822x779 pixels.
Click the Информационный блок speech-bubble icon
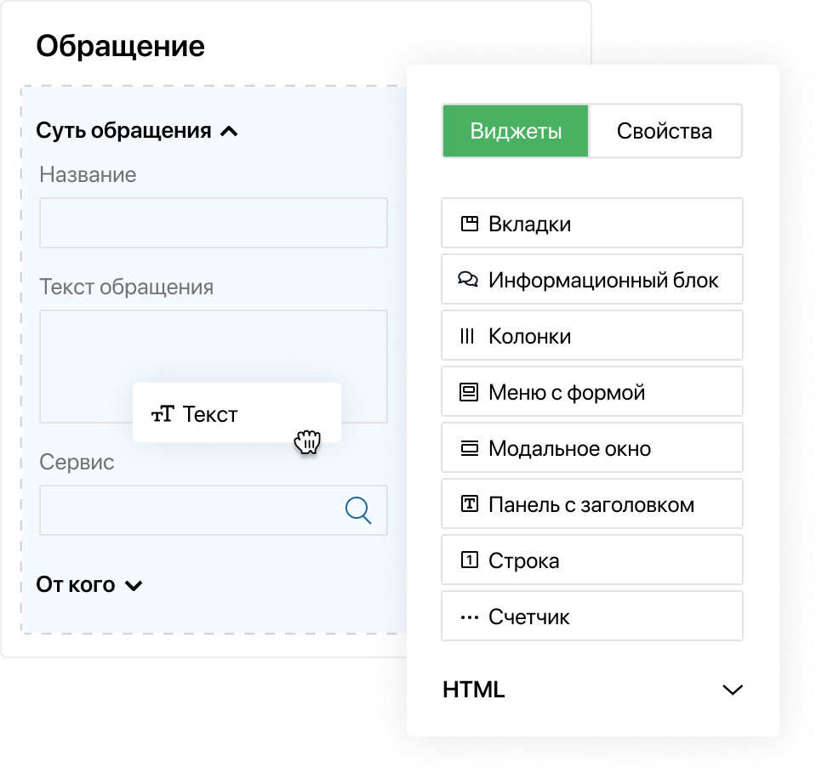pos(468,280)
